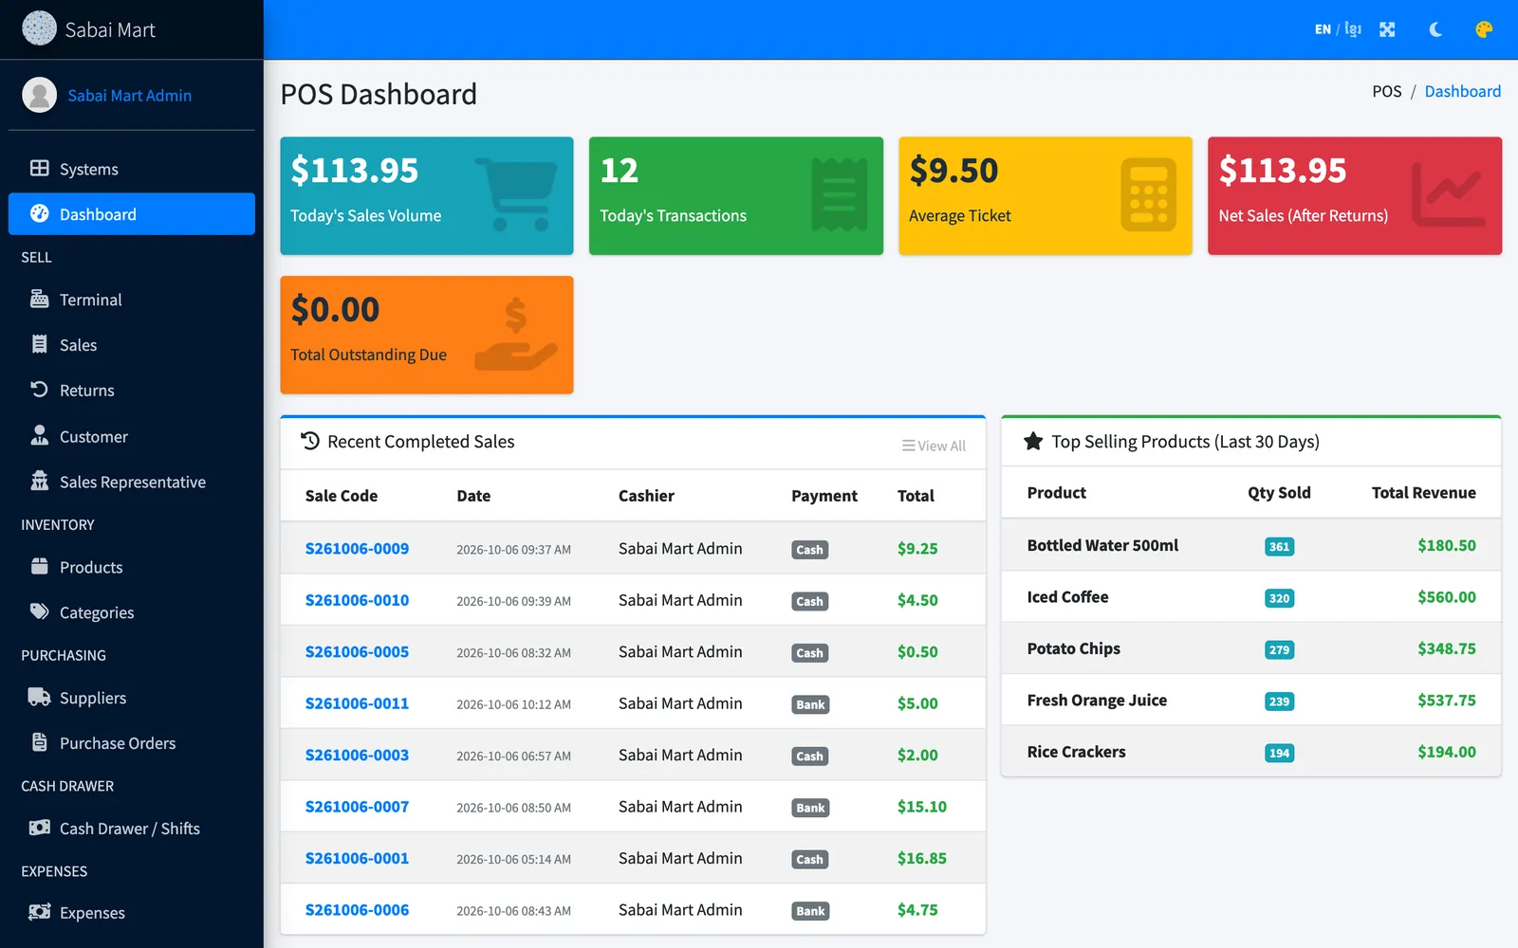Open sale S261006-0001 link
1518x948 pixels.
357,858
